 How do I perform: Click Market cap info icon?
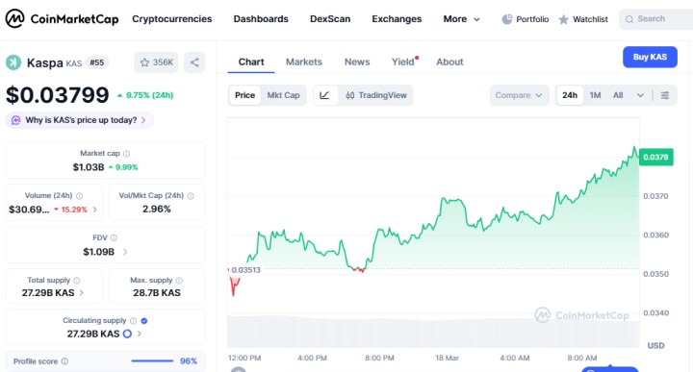(126, 154)
